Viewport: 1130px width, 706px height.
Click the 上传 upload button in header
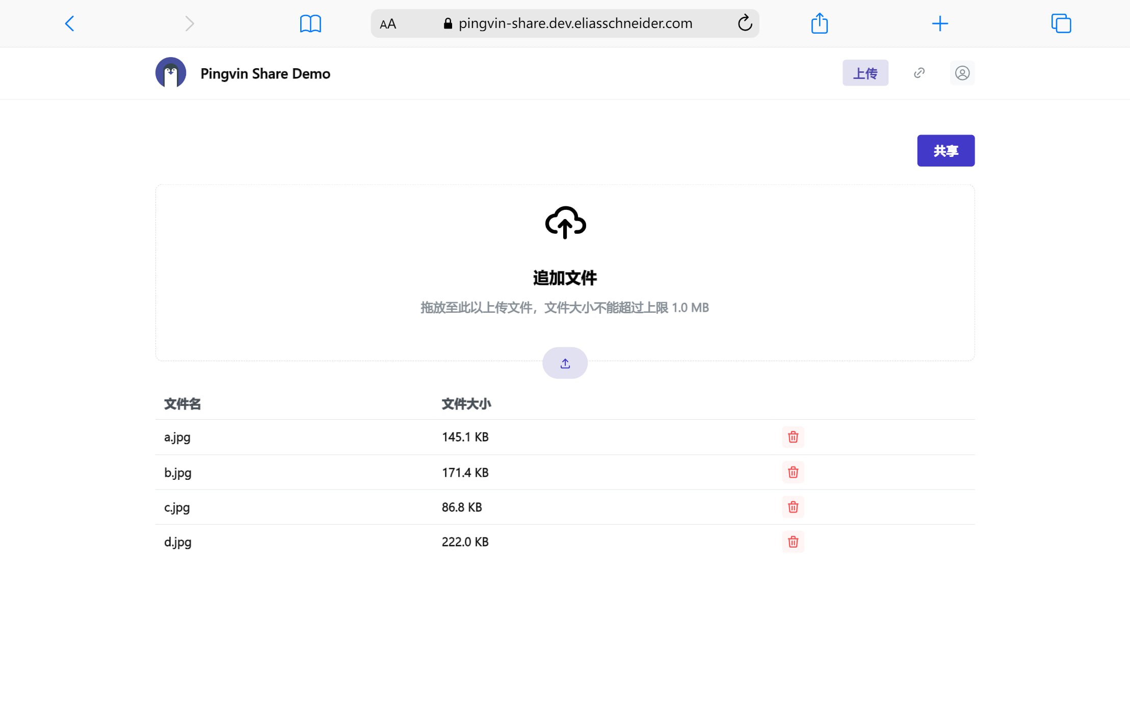865,73
